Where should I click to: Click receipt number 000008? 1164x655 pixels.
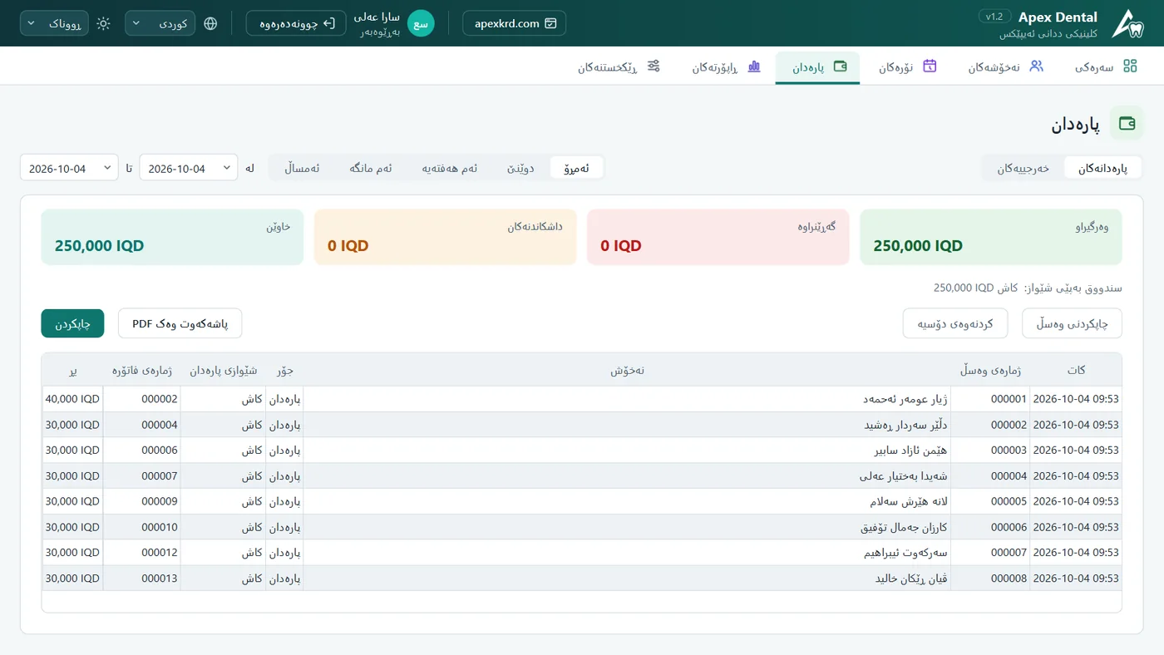1009,579
